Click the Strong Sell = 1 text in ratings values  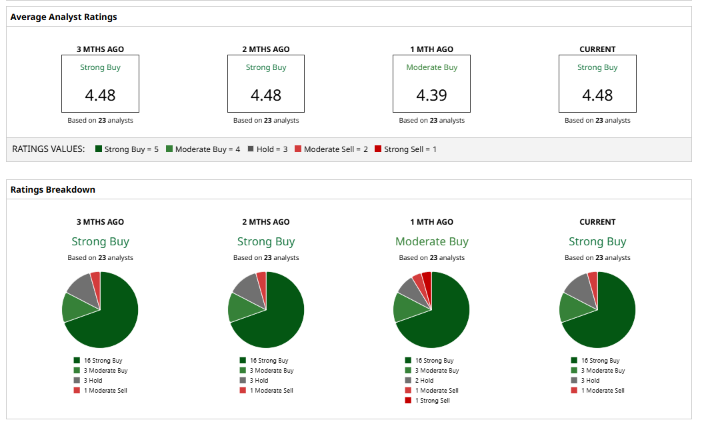(x=410, y=149)
